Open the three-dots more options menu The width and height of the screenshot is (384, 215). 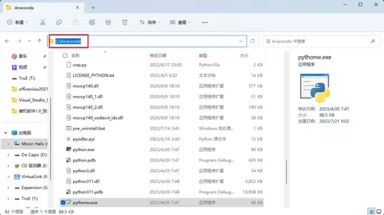(x=205, y=22)
